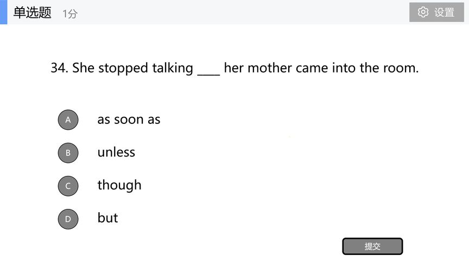Click the answer text "as soon as"

(129, 120)
